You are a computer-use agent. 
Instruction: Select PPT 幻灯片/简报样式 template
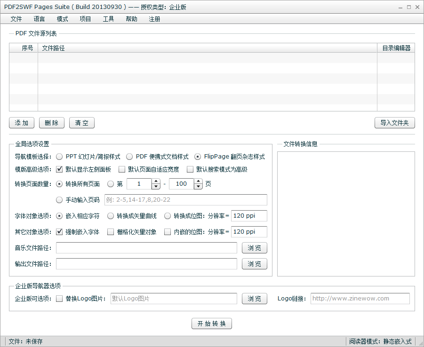60,157
